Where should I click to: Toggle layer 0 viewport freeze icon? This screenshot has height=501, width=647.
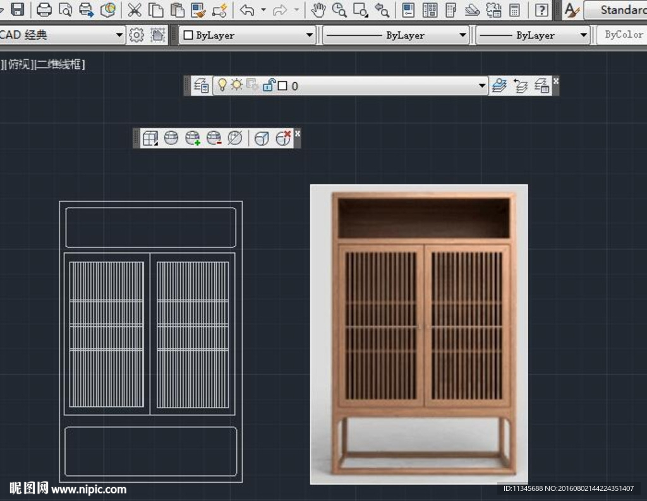(x=252, y=85)
